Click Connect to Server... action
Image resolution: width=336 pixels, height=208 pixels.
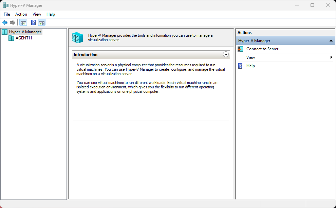264,49
